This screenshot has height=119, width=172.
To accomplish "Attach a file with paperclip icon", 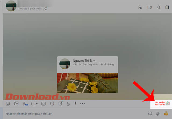I will (25, 103).
